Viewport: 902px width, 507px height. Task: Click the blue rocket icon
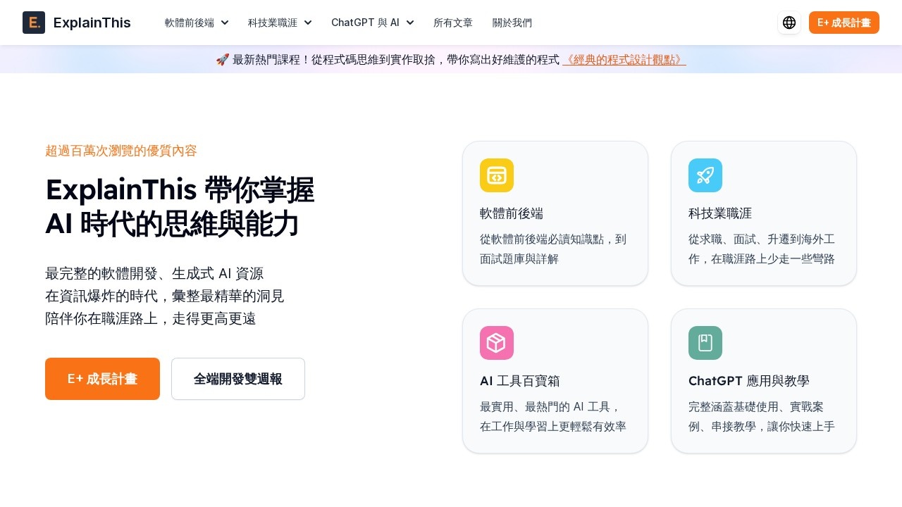point(705,175)
